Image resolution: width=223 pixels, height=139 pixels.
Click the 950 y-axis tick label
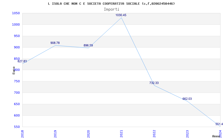click(x=17, y=36)
